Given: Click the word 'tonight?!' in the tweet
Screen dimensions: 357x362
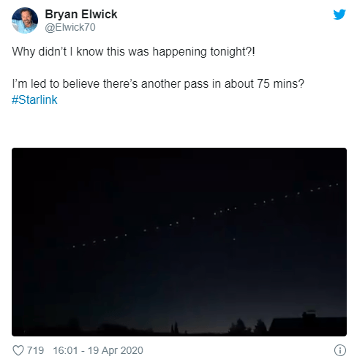Looking at the screenshot, I should 233,52.
